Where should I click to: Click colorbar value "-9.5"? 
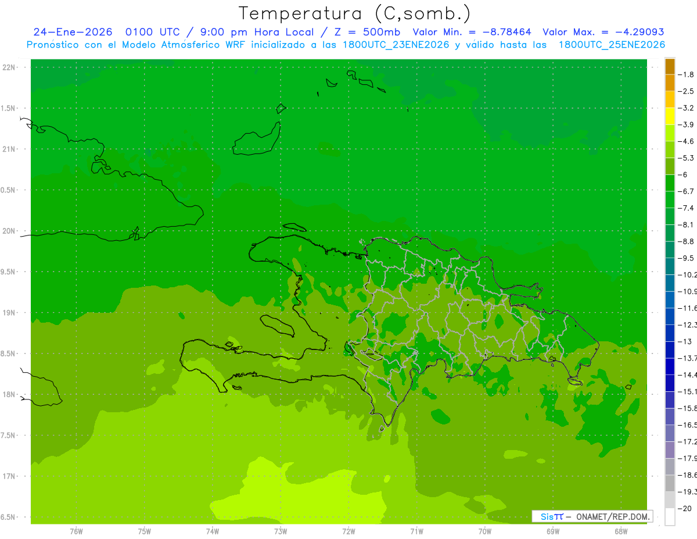point(686,258)
